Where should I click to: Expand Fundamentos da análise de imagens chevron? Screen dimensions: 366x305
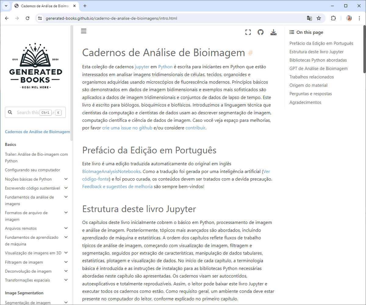point(66,197)
